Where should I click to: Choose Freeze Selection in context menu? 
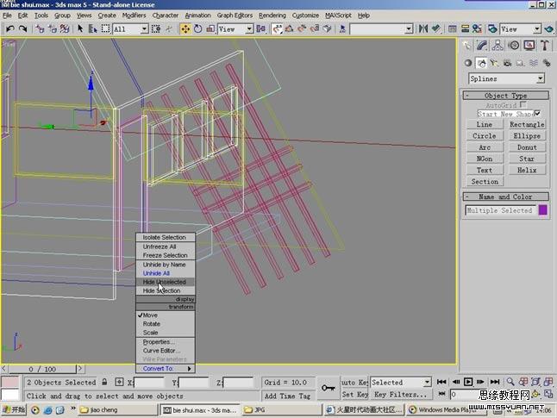click(x=166, y=255)
